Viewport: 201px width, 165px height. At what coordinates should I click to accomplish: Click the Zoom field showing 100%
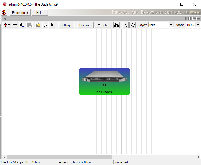point(190,25)
